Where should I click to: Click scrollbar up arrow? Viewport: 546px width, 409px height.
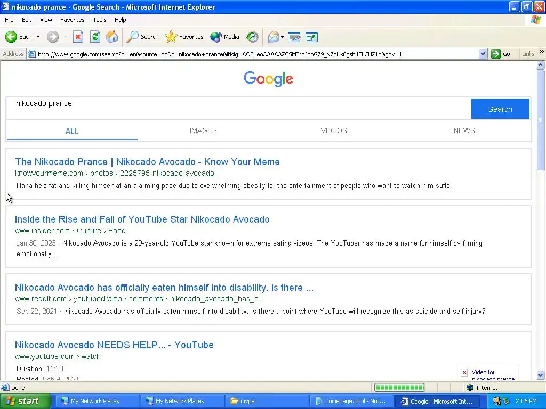(x=541, y=65)
